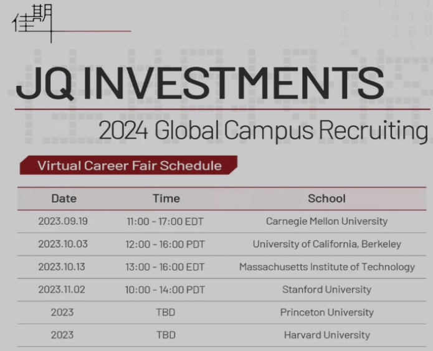The image size is (433, 351).
Task: Choose the Stanford University row
Action: [x=326, y=289]
